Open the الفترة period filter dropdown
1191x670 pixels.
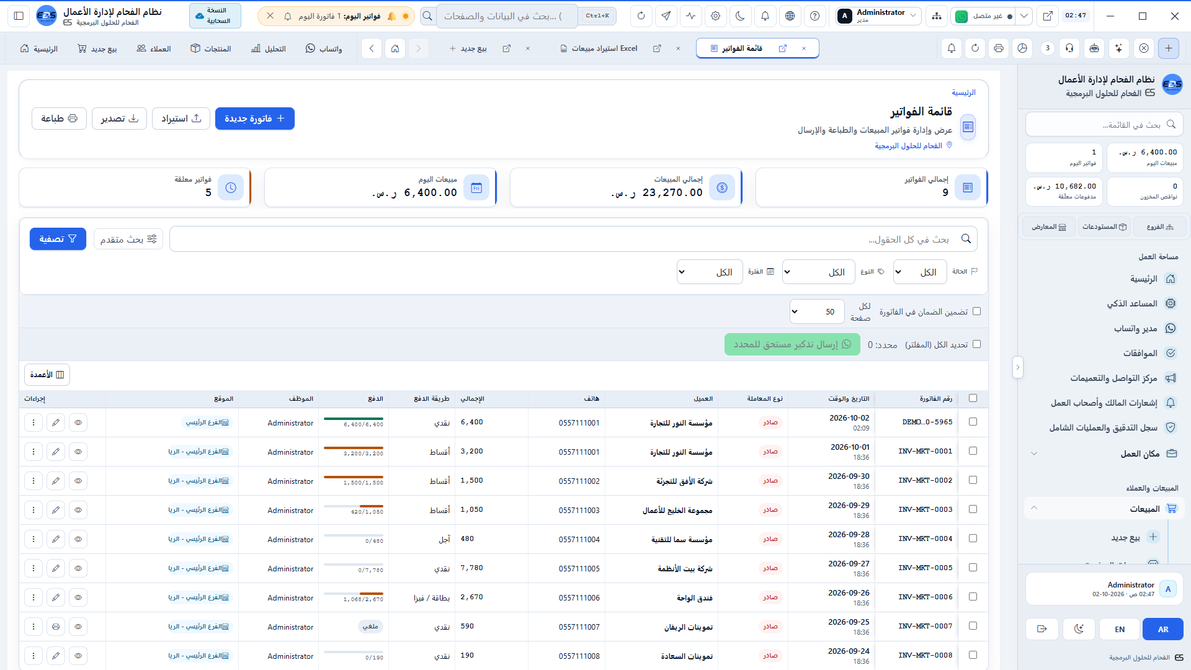point(710,272)
